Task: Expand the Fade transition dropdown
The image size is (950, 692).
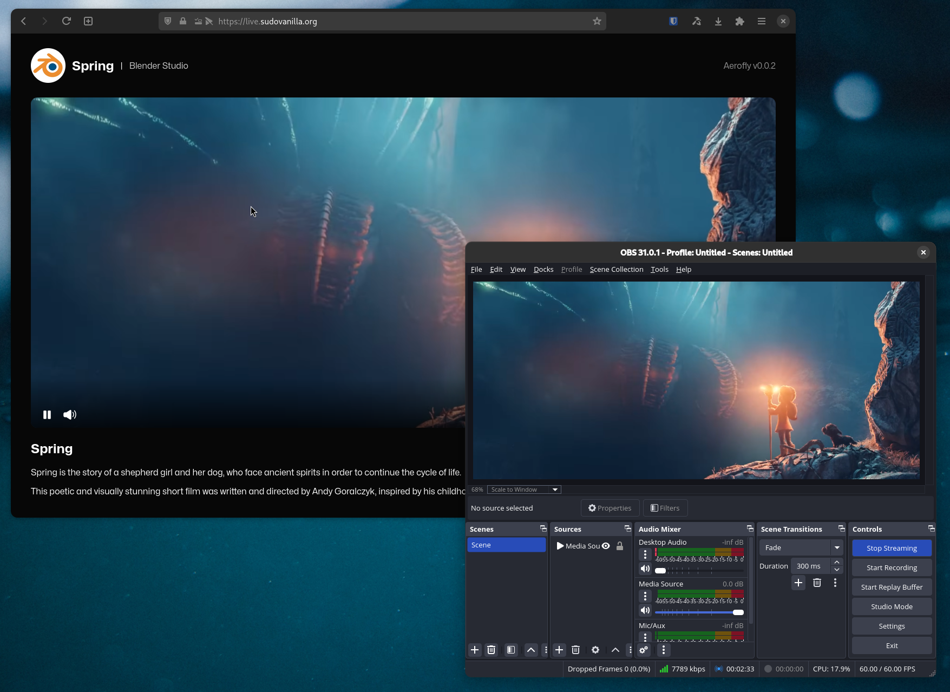Action: 837,547
